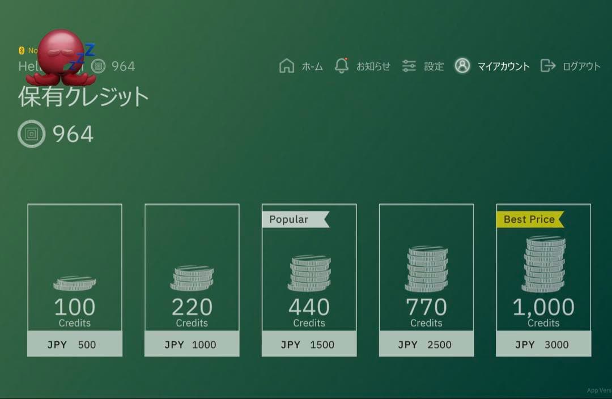Click the JPY 500 price label
612x399 pixels.
pyautogui.click(x=74, y=345)
